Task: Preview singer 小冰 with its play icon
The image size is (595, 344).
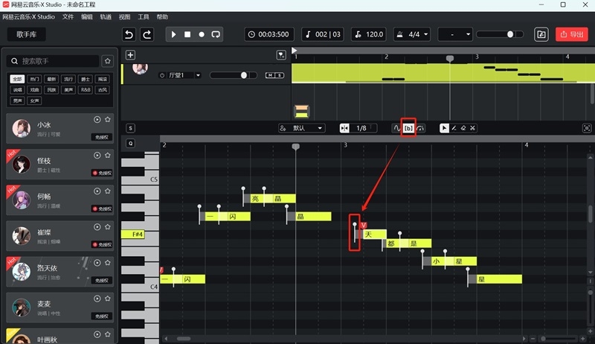Action: (97, 120)
